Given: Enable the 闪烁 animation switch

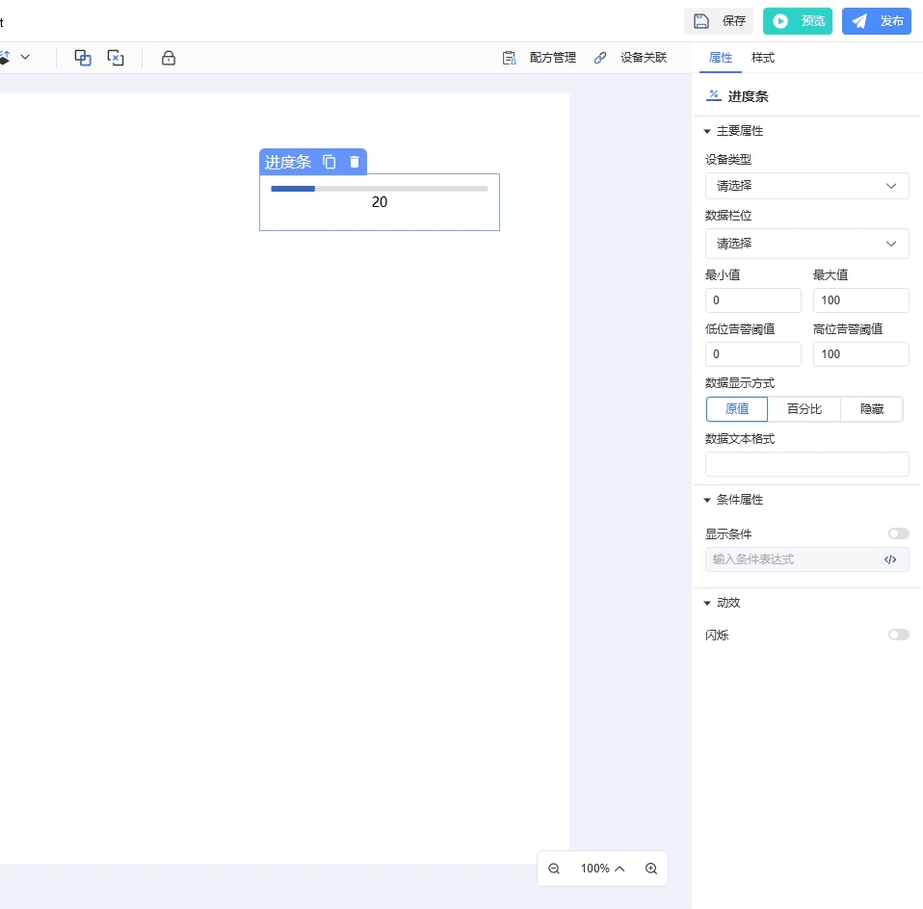Looking at the screenshot, I should 898,635.
